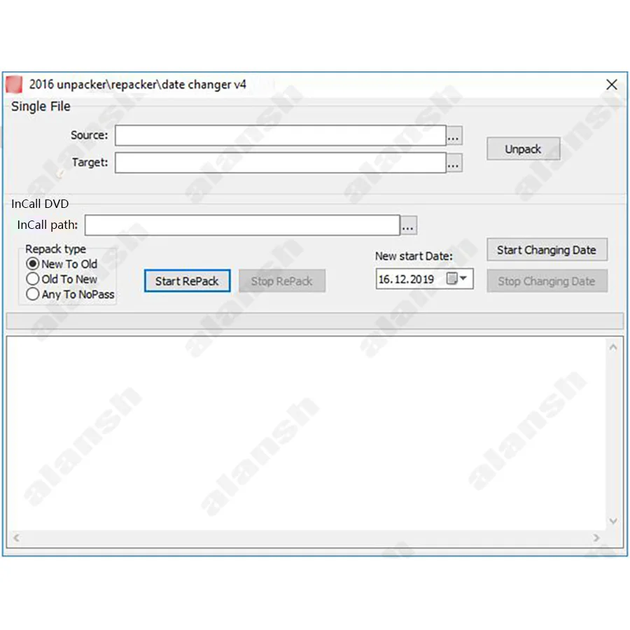The height and width of the screenshot is (630, 630).
Task: Click the InCall DVD group label
Action: (x=40, y=204)
